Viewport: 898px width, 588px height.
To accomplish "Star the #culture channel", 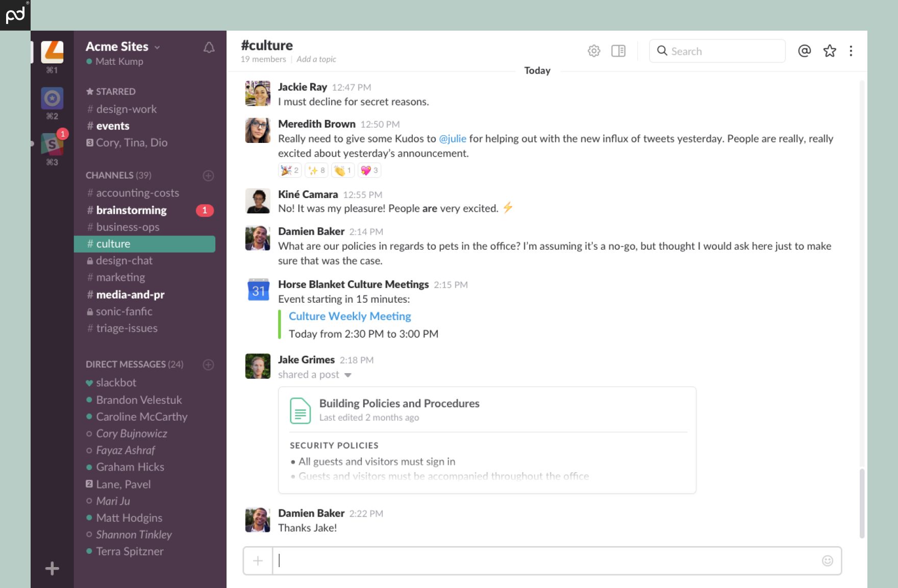I will point(830,51).
